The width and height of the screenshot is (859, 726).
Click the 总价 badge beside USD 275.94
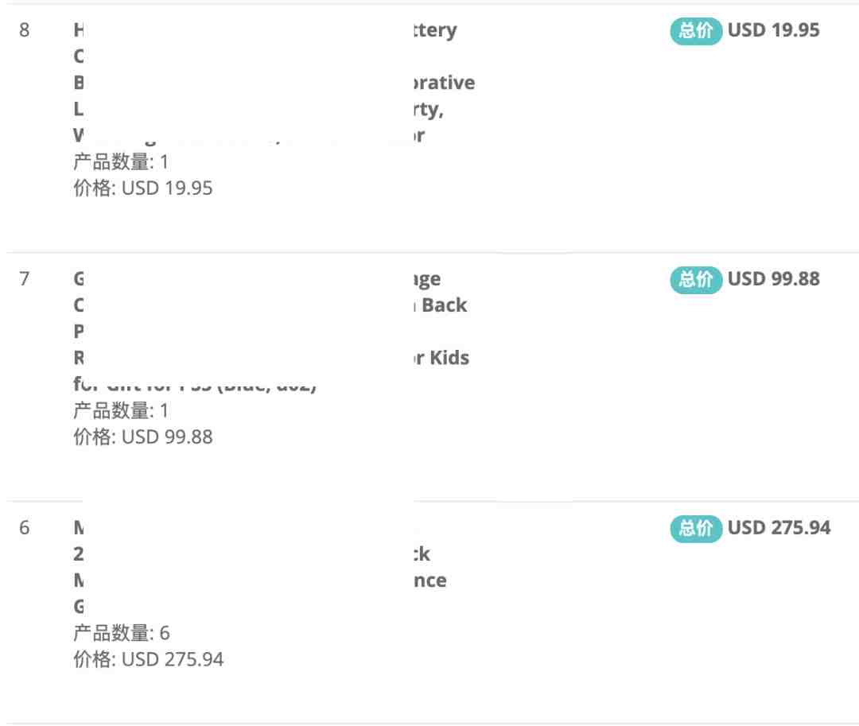pos(696,529)
